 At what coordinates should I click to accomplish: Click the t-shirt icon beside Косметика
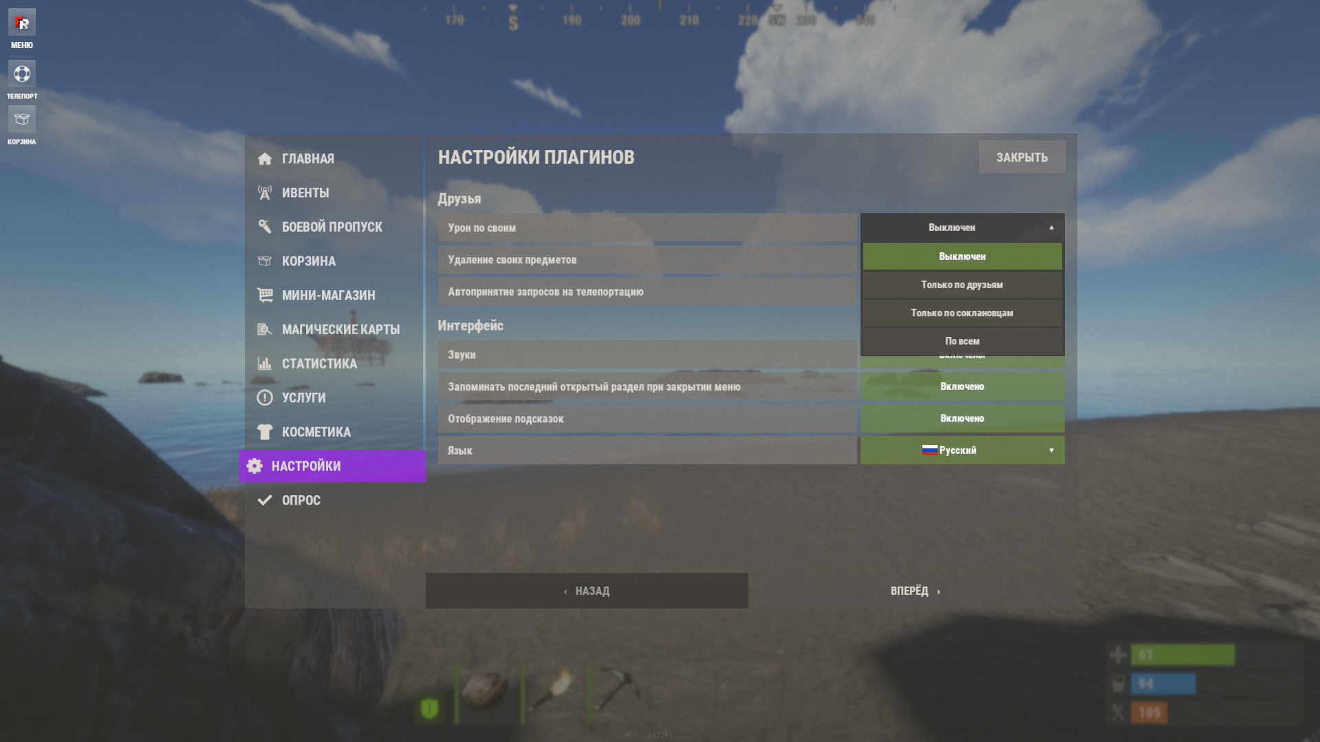pyautogui.click(x=265, y=432)
